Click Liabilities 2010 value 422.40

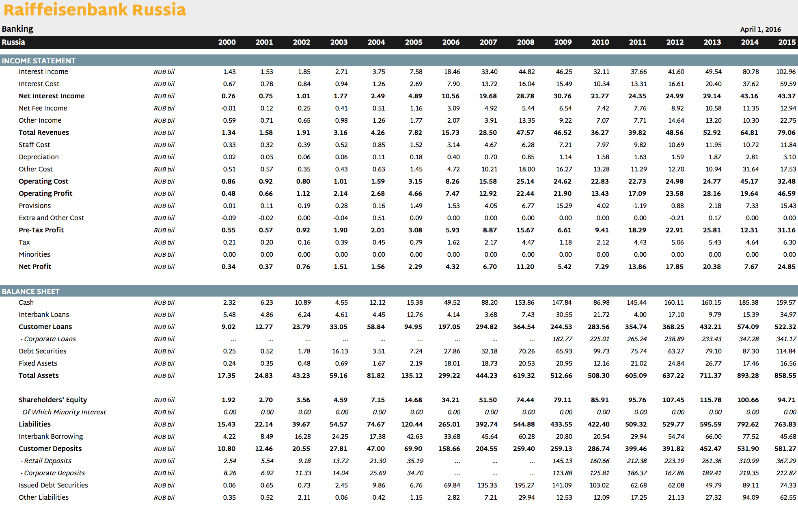tap(599, 425)
